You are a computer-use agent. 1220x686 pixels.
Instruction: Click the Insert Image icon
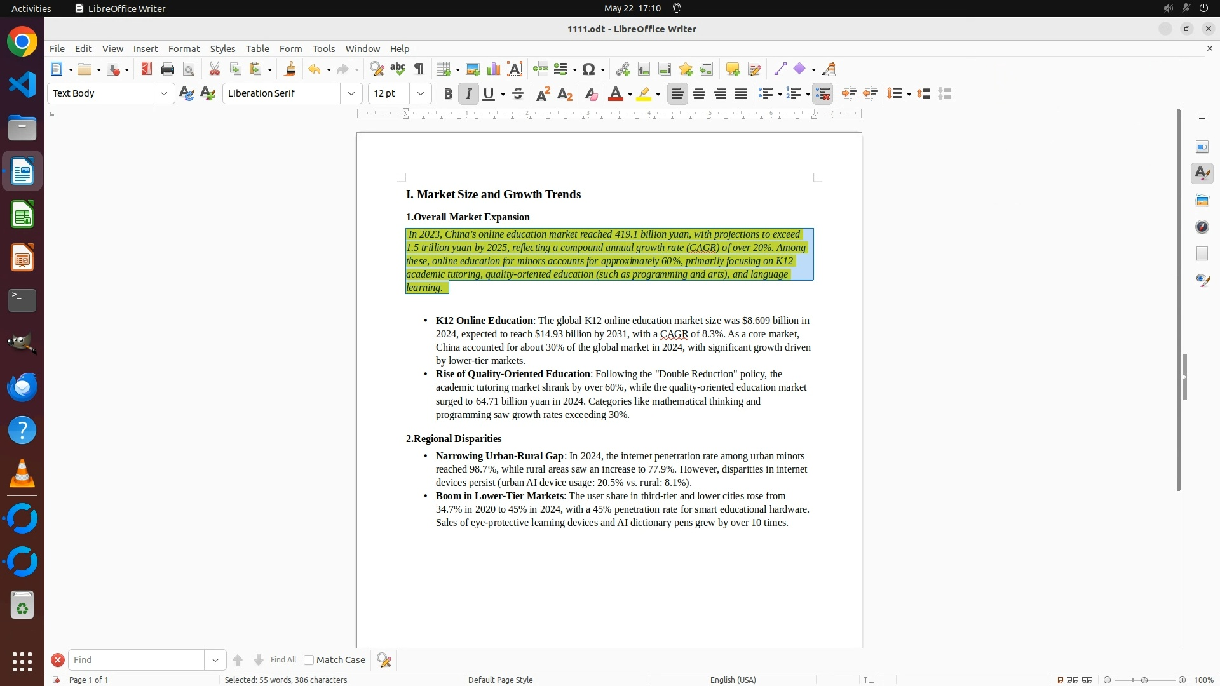tap(473, 69)
